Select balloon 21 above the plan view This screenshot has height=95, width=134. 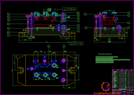[x=64, y=46]
